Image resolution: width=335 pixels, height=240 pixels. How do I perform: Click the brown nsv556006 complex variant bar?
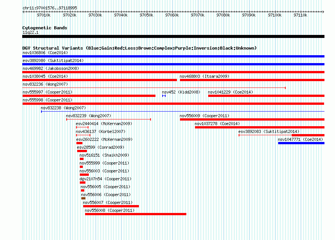coord(83,198)
